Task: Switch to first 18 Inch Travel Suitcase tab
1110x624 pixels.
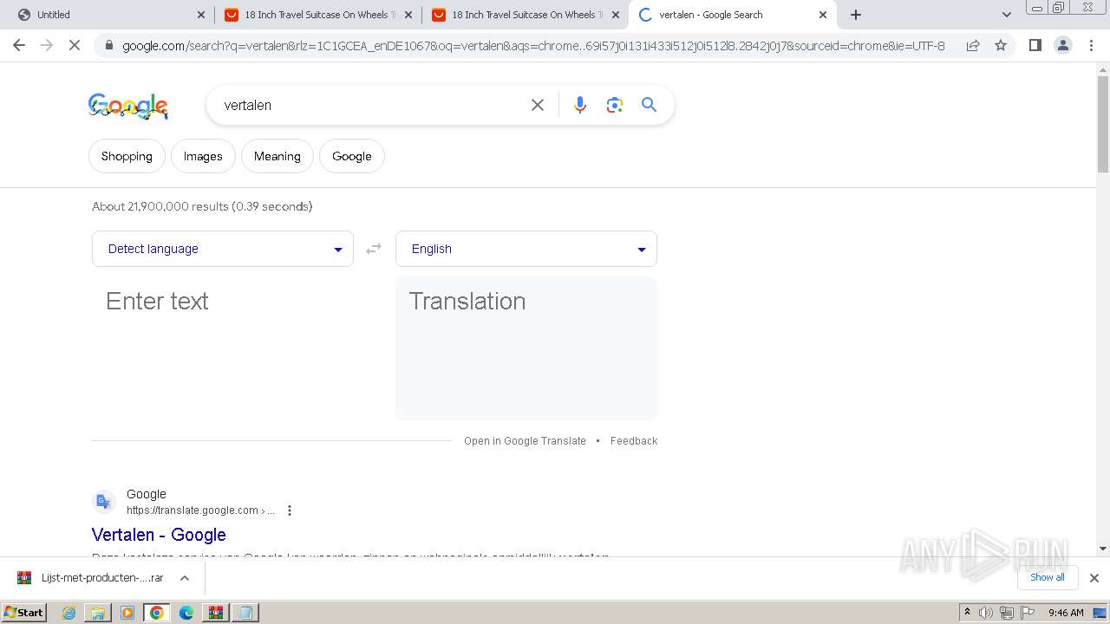Action: pos(317,15)
